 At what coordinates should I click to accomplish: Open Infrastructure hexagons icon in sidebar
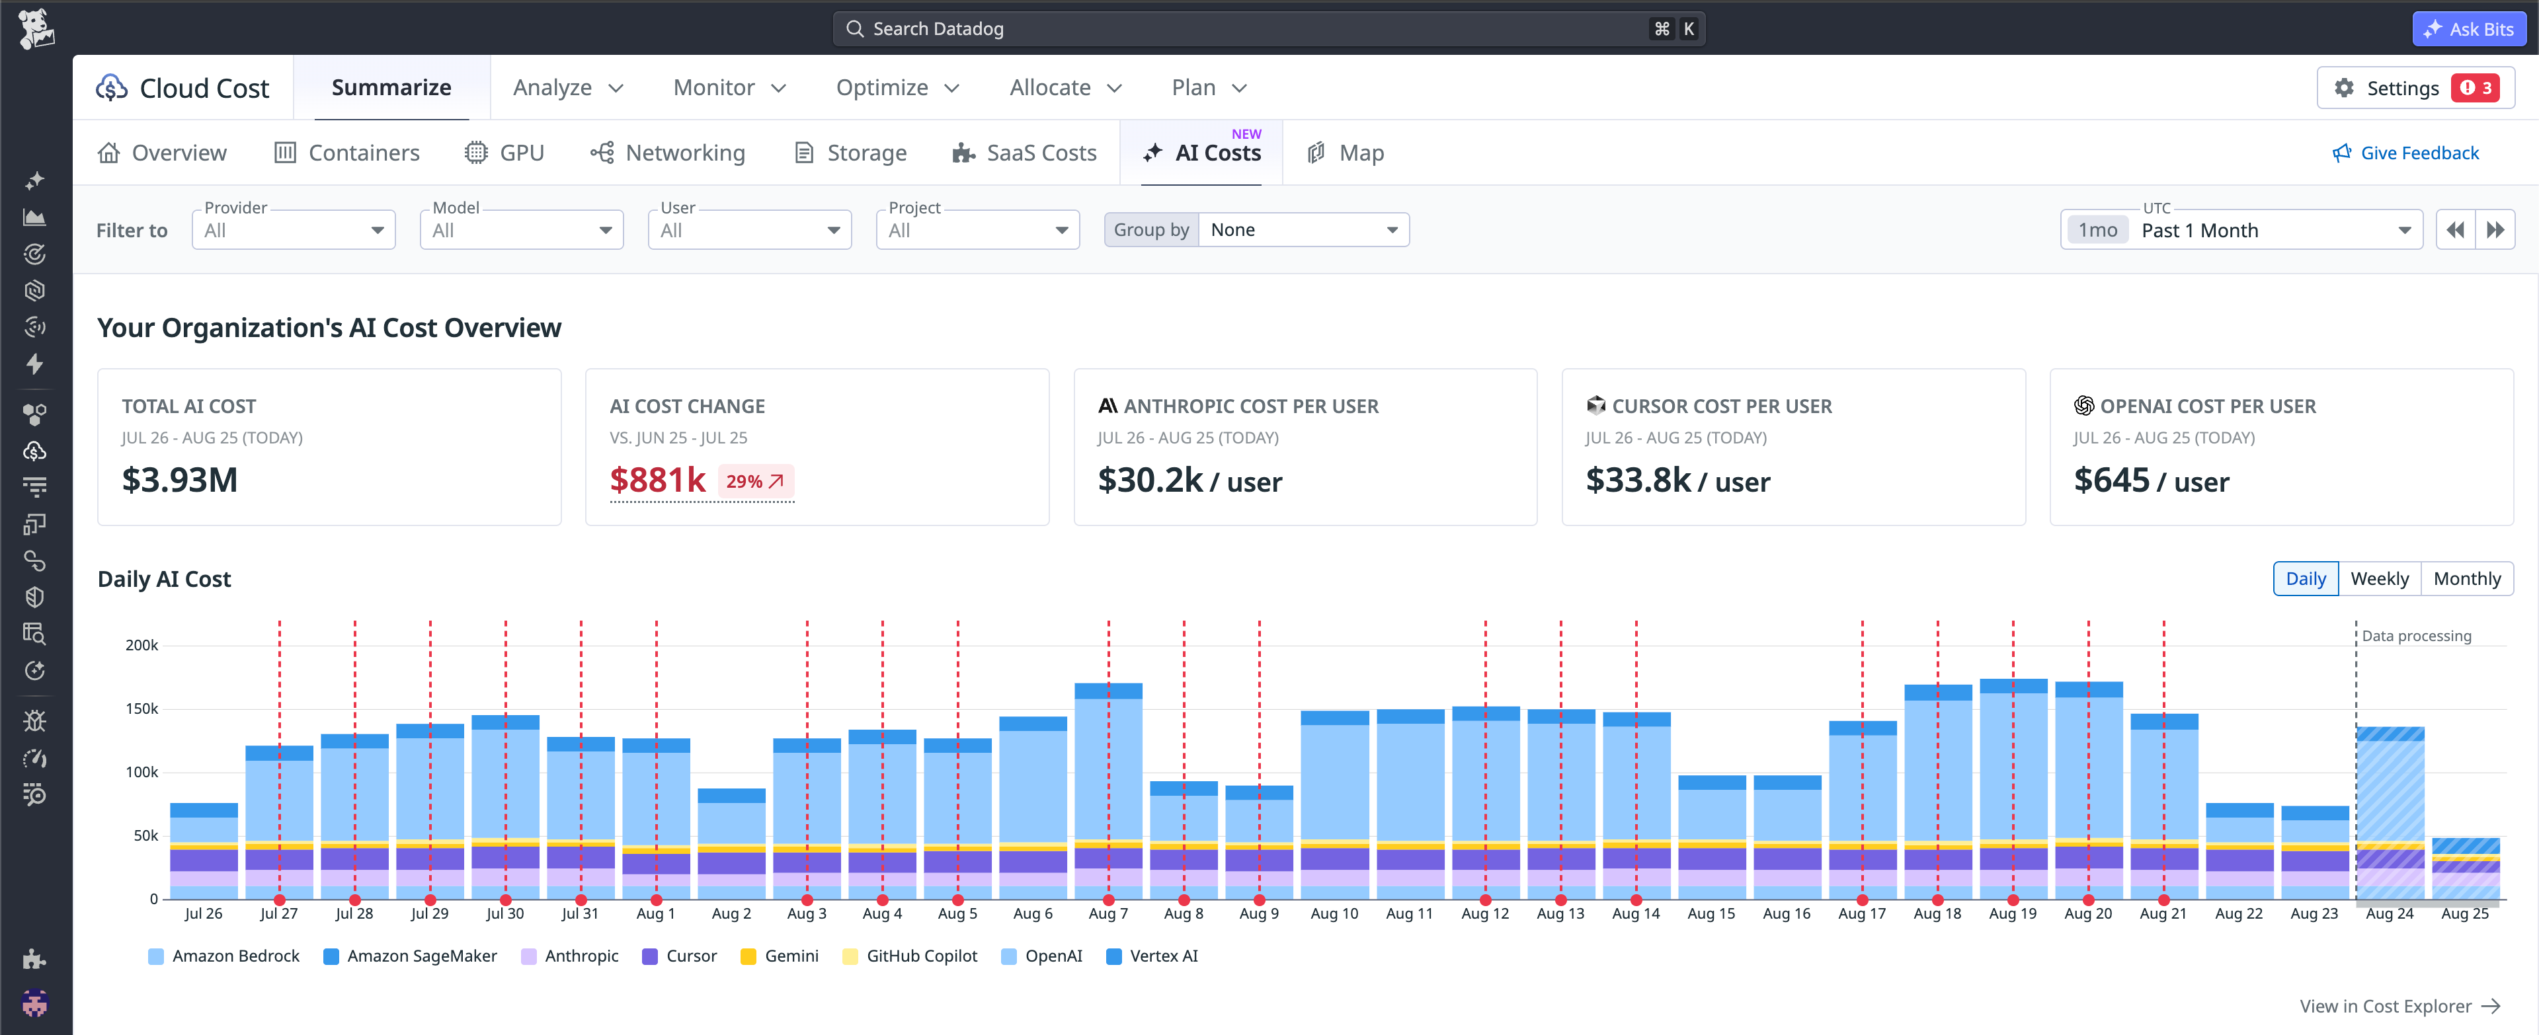pos(34,414)
